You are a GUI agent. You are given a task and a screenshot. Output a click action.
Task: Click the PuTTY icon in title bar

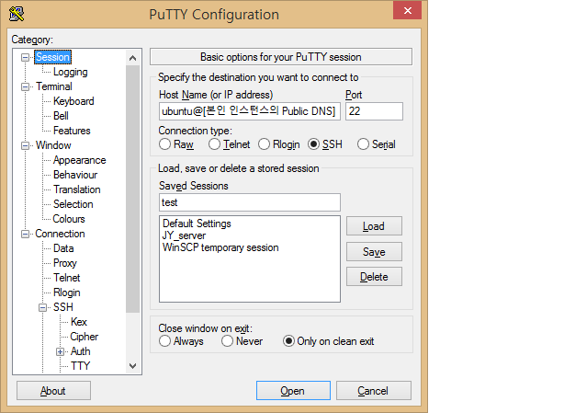tap(17, 14)
